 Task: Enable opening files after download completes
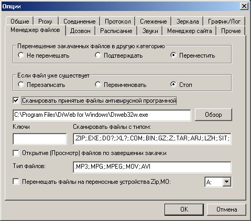(16, 153)
